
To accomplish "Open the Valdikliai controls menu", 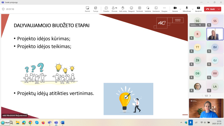I will tap(148, 9).
